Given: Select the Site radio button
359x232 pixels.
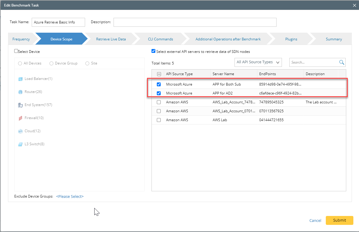Looking at the screenshot, I should 87,63.
